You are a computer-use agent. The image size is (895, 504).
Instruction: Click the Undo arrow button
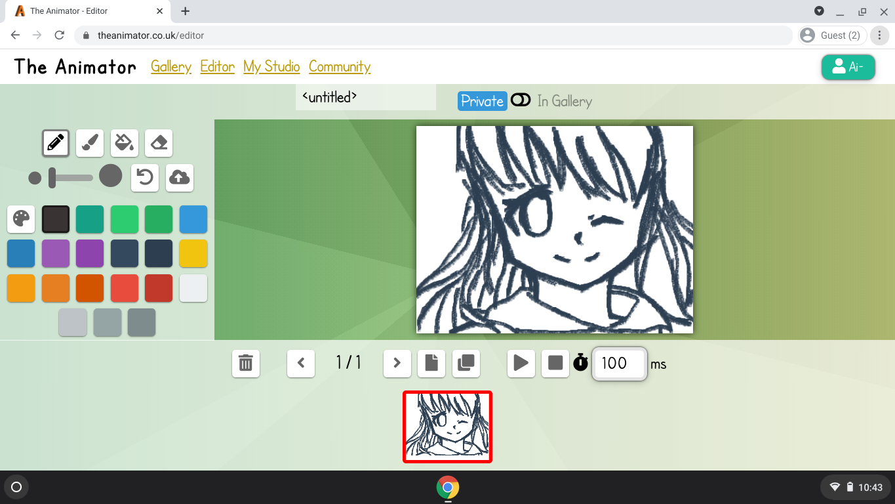point(145,177)
